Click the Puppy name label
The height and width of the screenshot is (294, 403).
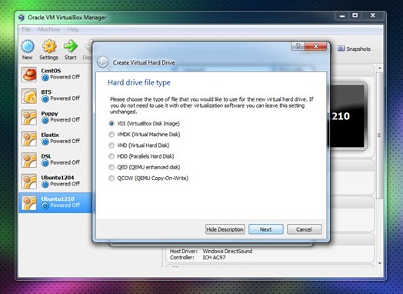click(x=49, y=113)
